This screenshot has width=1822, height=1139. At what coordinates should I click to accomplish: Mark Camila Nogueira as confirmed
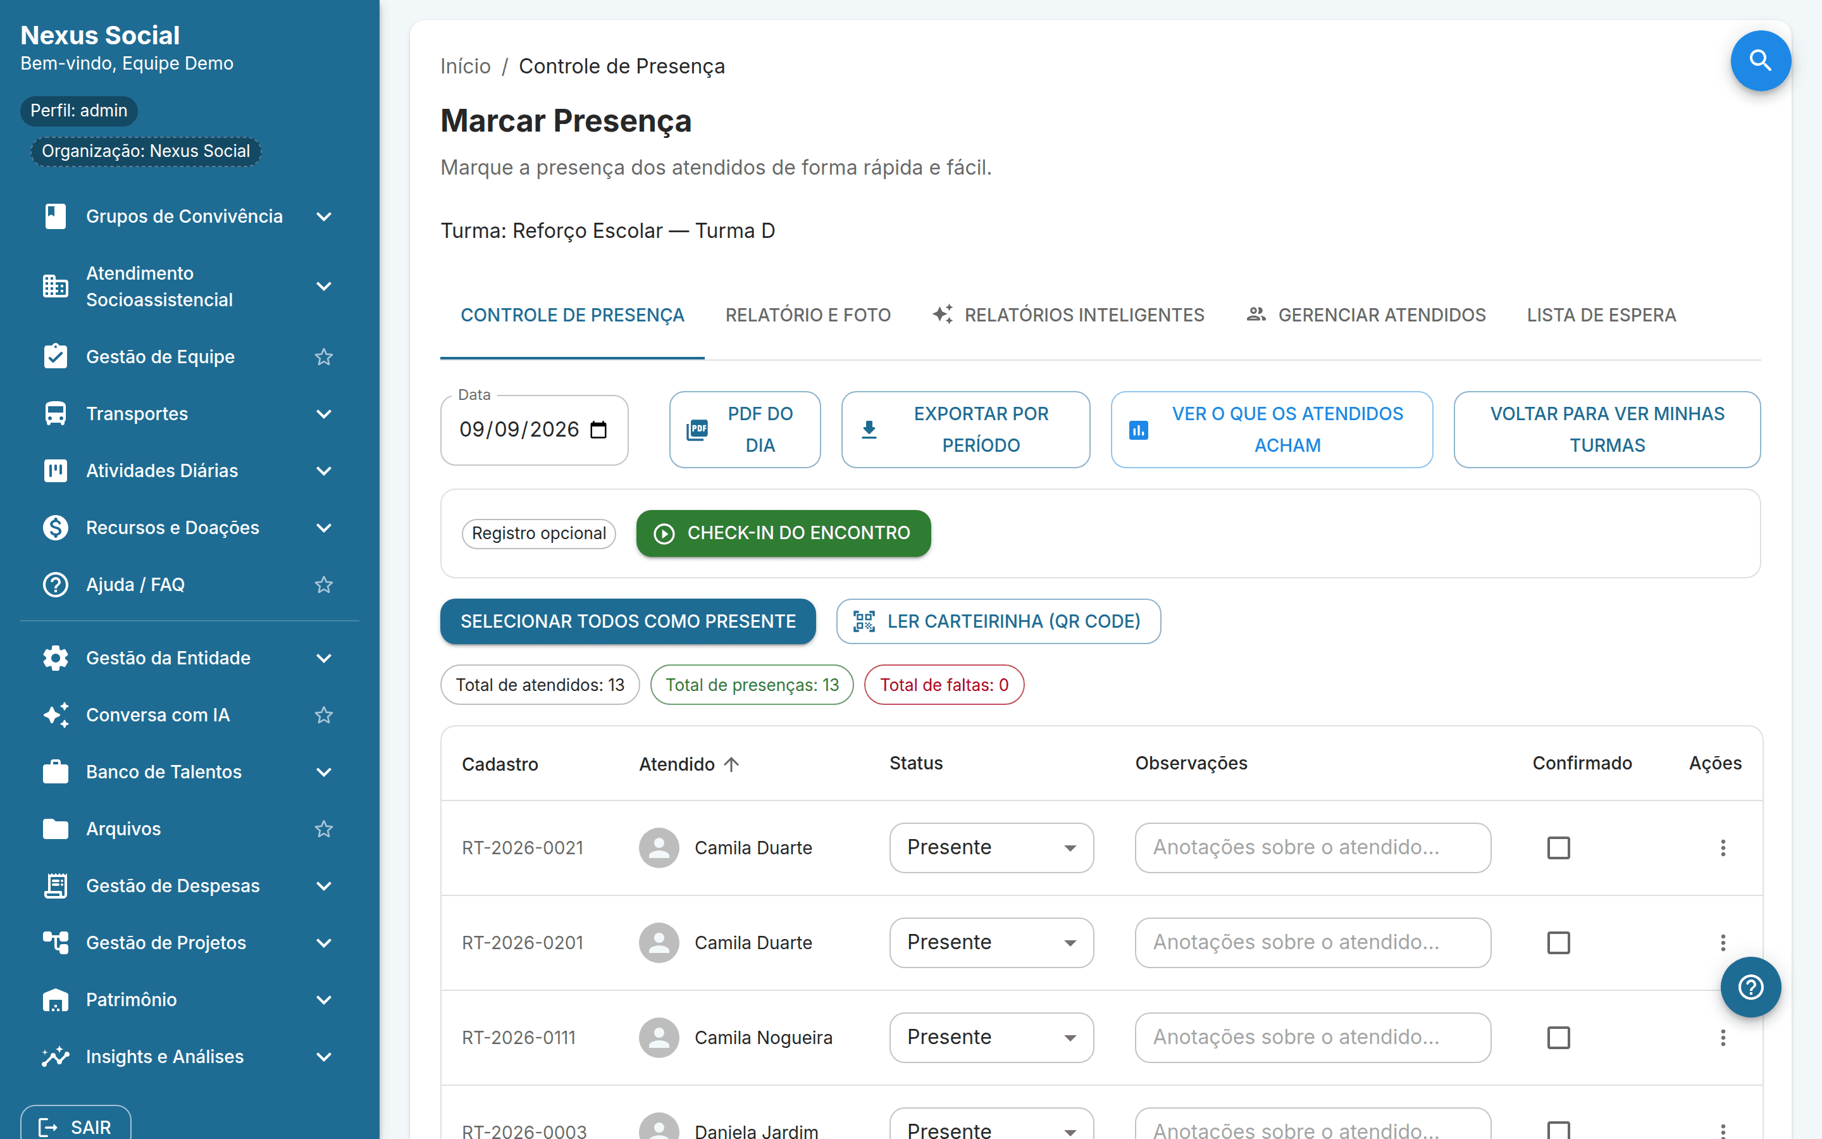pos(1558,1037)
